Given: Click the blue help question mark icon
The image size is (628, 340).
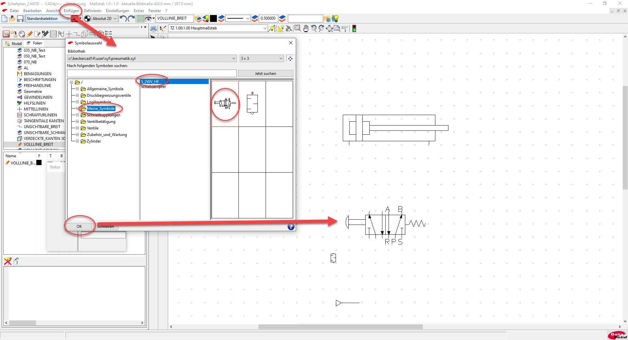Looking at the screenshot, I should [x=291, y=227].
